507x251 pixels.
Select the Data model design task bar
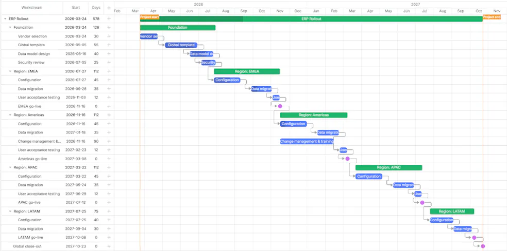click(201, 54)
